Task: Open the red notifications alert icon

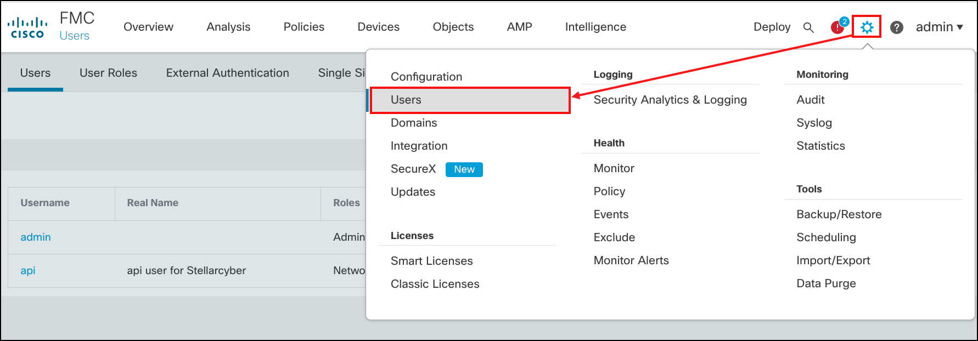Action: pos(838,27)
